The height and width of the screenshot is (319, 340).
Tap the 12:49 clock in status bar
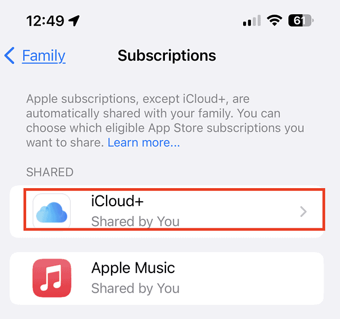click(x=45, y=21)
